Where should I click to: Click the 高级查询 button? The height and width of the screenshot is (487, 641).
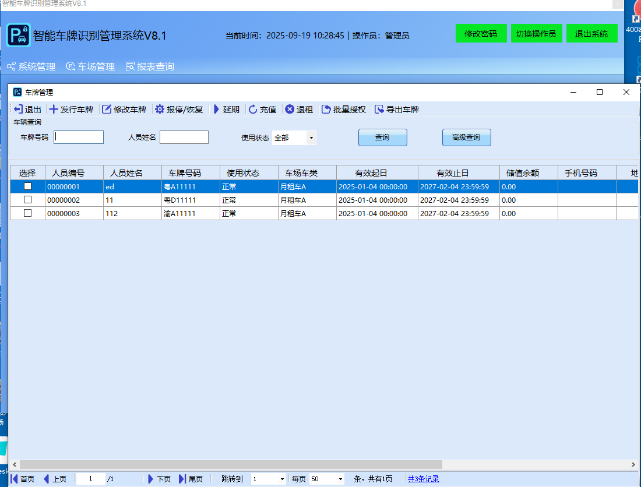466,137
